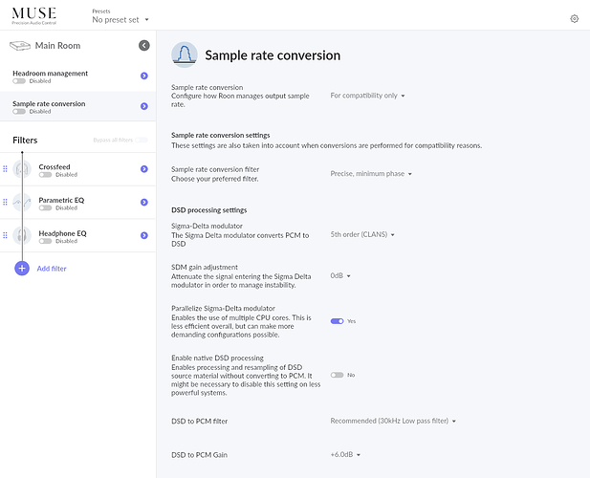Click the blue plus Add filter icon
Image resolution: width=590 pixels, height=478 pixels.
(x=22, y=269)
